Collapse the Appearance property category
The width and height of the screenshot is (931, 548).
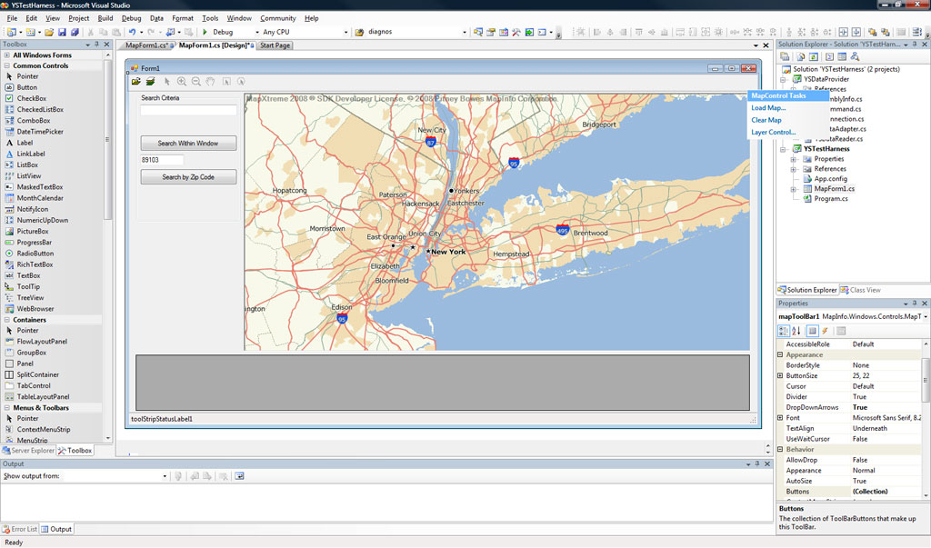click(780, 354)
